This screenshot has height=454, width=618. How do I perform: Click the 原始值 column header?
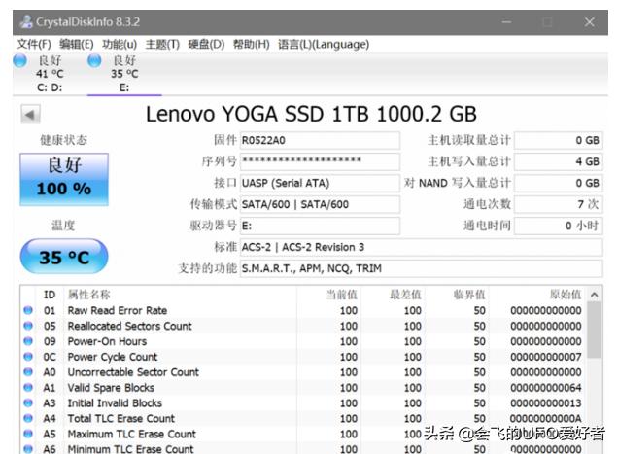(537, 295)
